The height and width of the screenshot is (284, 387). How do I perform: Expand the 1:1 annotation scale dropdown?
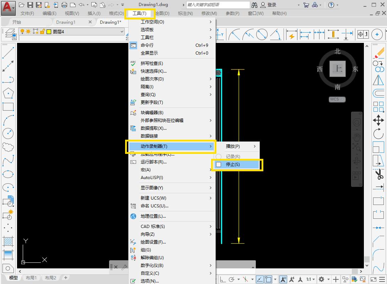[x=314, y=279]
